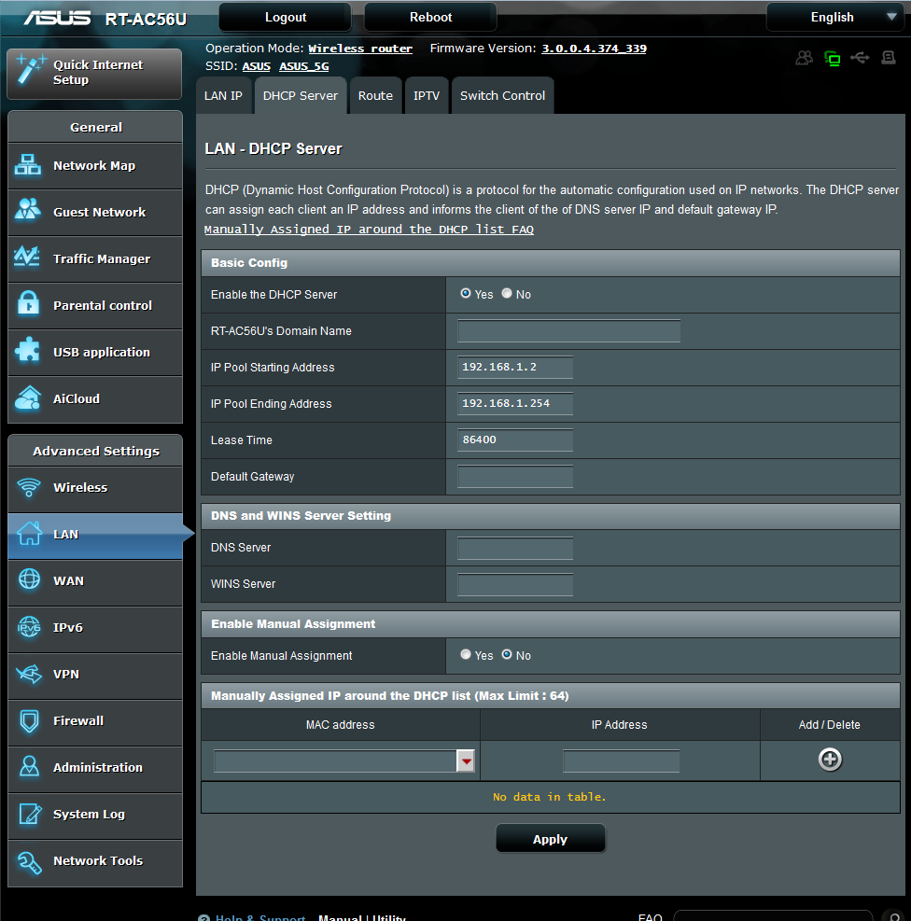Click the DNS Server input field
911x921 pixels.
515,548
